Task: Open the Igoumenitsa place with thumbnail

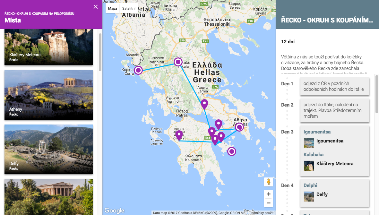Action: 323,143
